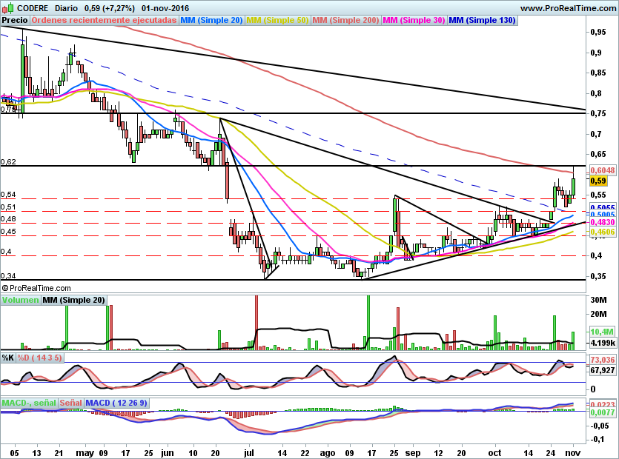This screenshot has height=459, width=619.
Task: Click the © ProRealTime.com copyright text
Action: [36, 288]
